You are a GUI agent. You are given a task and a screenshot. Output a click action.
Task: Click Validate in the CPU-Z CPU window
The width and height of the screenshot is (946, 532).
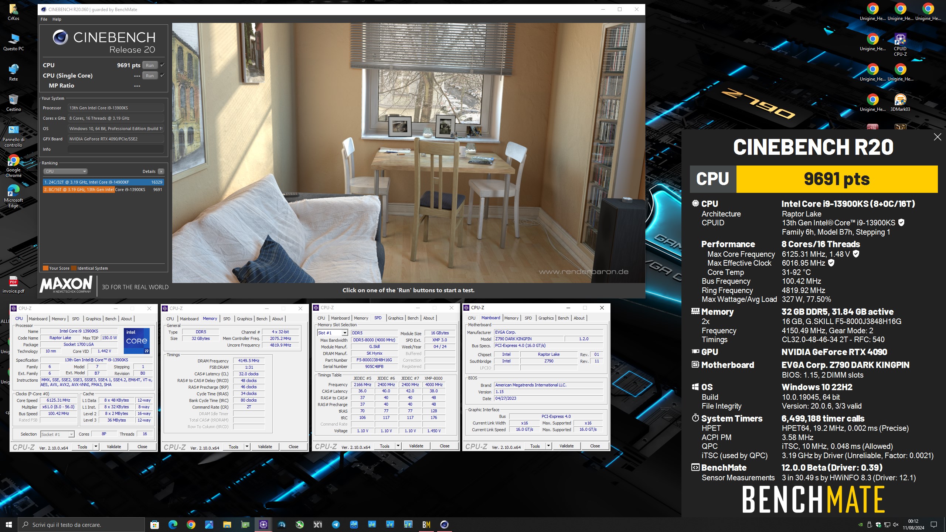(x=114, y=447)
